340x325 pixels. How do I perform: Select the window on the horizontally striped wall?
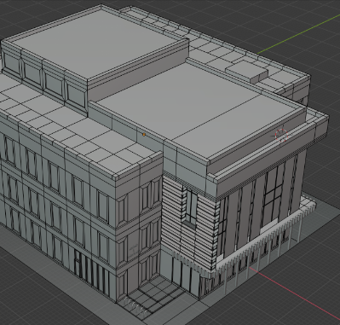[191, 206]
